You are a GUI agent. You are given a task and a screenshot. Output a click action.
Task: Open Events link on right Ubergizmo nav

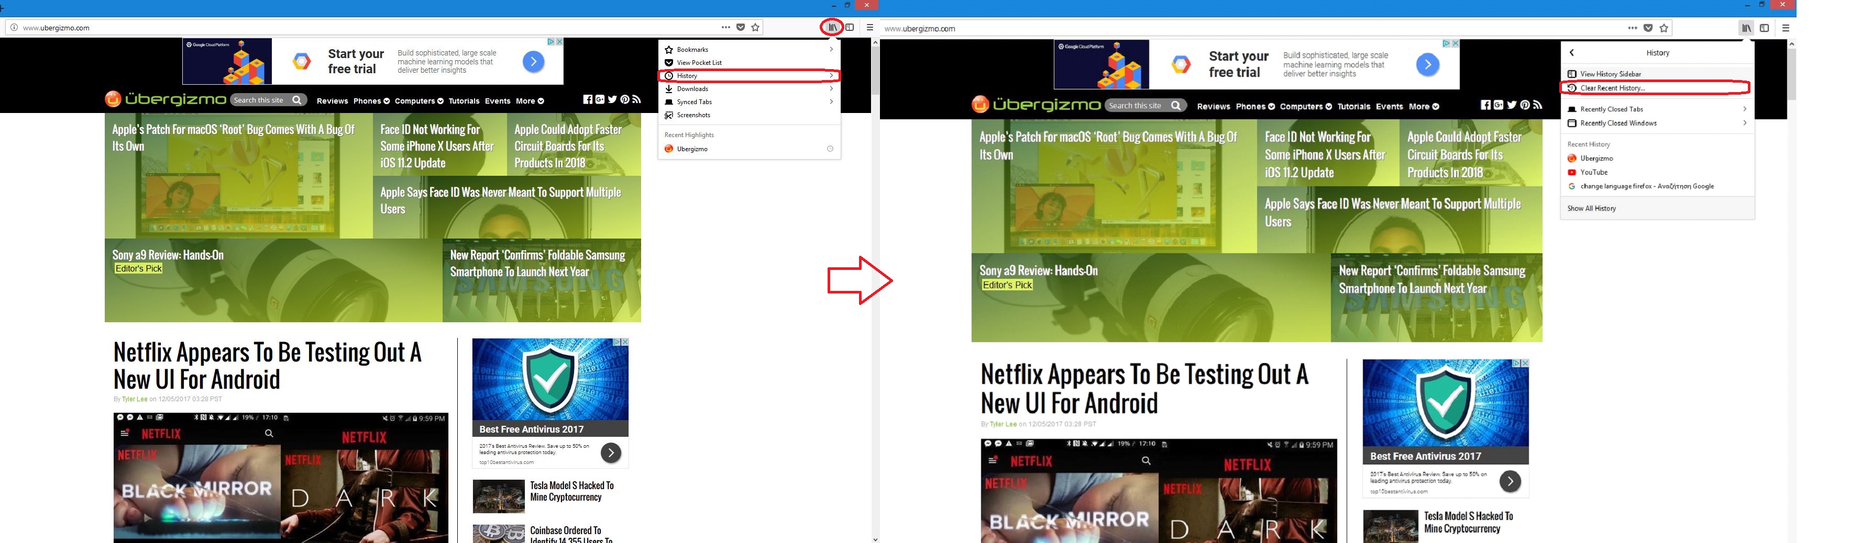[1390, 107]
